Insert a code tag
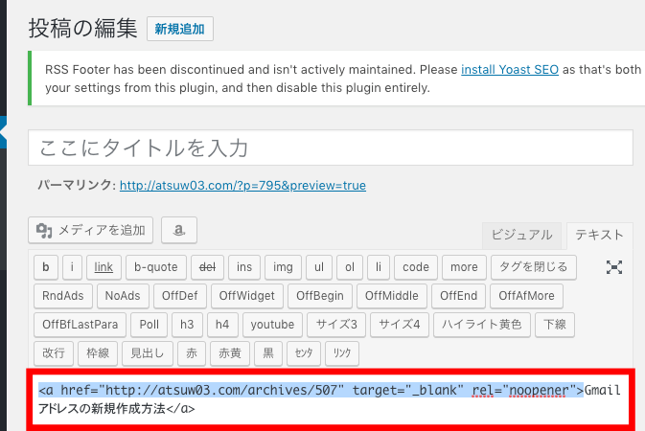The width and height of the screenshot is (645, 431). click(x=416, y=267)
